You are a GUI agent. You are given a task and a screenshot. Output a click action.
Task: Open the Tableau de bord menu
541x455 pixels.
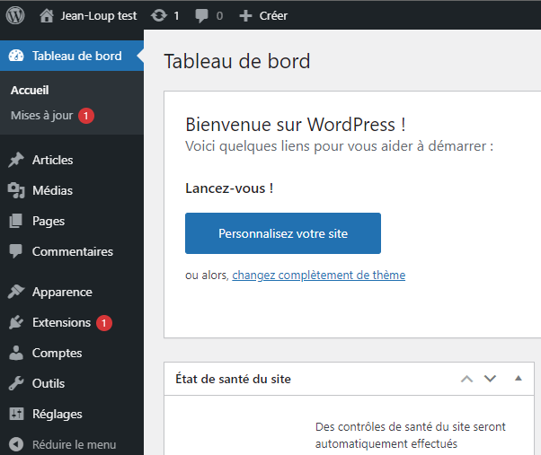72,56
